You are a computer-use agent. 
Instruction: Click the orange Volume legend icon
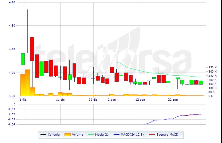pos(67,135)
